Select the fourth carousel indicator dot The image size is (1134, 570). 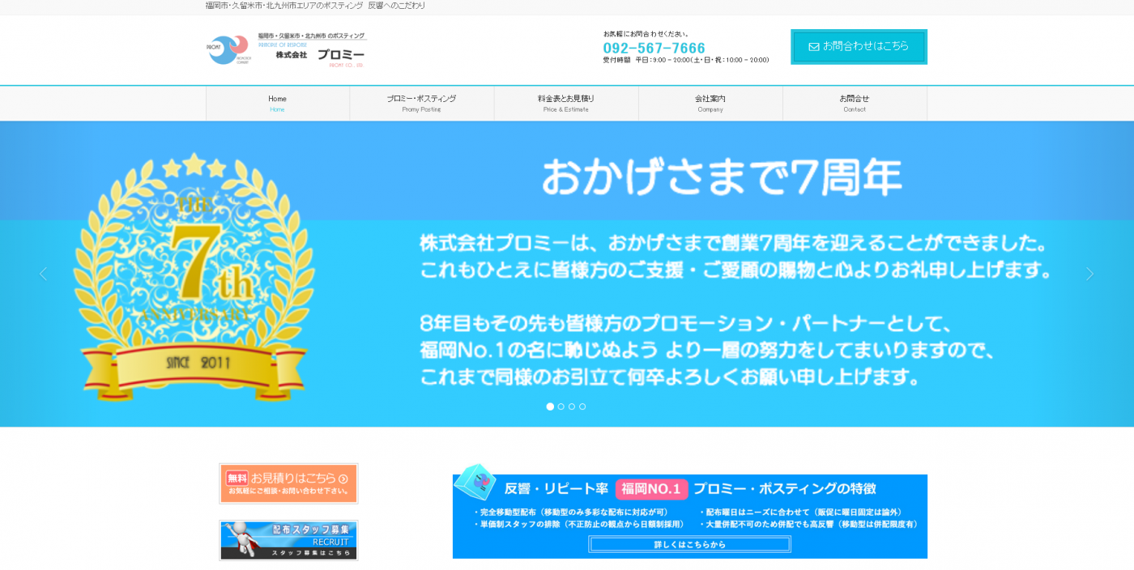click(x=582, y=406)
